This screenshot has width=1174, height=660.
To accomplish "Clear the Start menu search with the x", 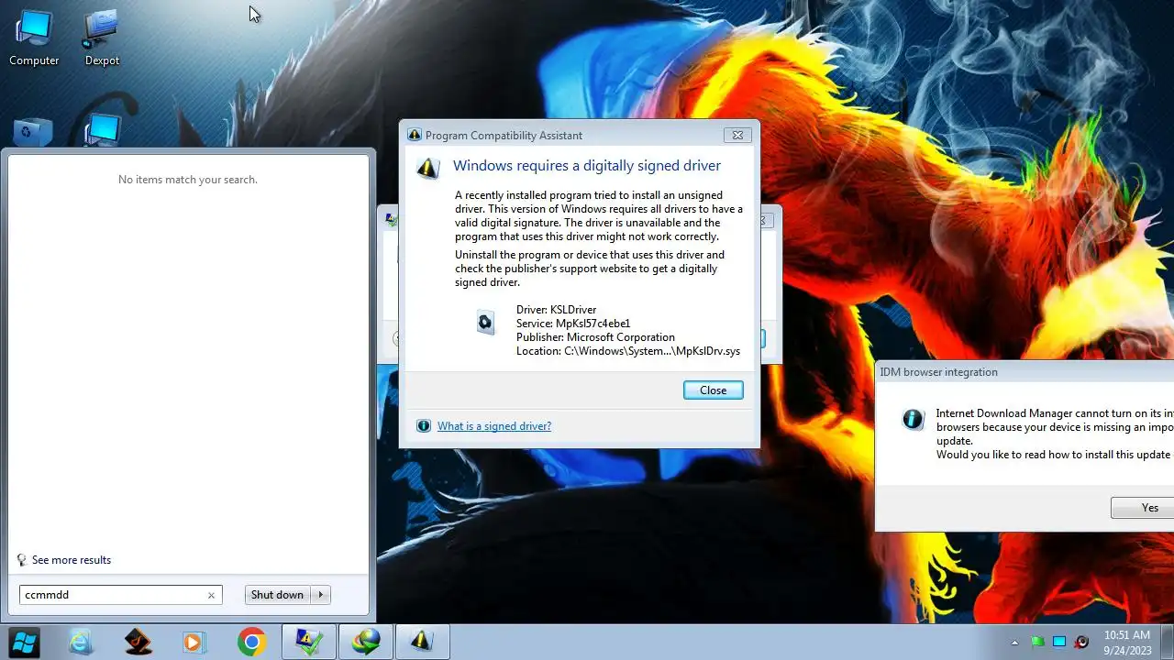I will [211, 595].
